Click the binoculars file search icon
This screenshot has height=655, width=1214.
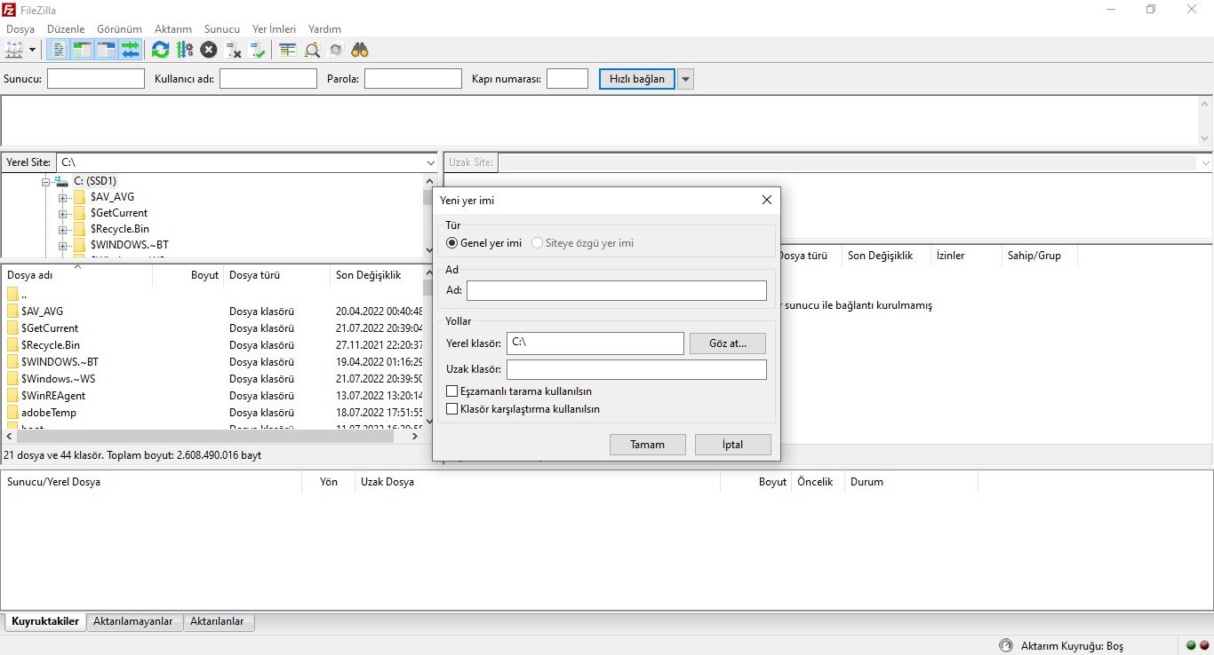click(360, 50)
